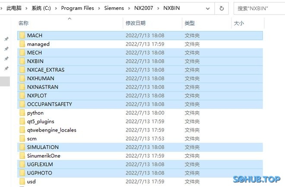Click the python folder icon
This screenshot has width=285, height=187.
(x=22, y=113)
